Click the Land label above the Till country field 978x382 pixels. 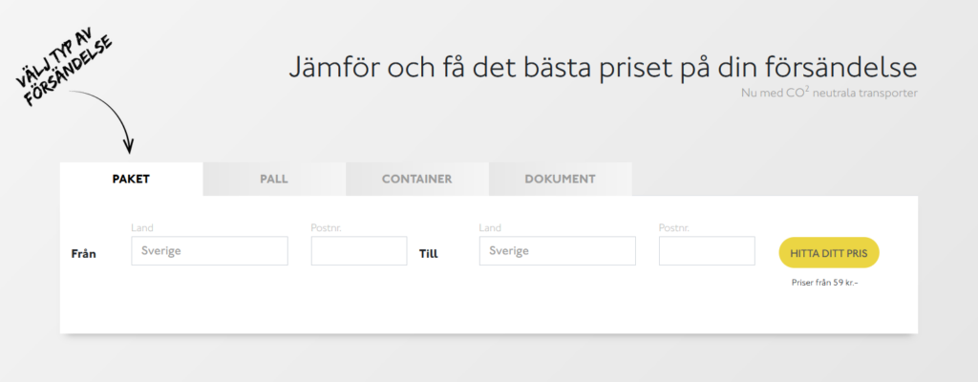pyautogui.click(x=490, y=228)
